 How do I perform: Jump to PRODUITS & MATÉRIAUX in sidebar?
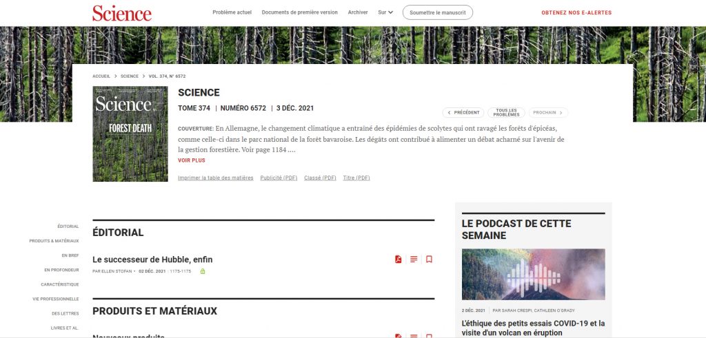pos(54,241)
